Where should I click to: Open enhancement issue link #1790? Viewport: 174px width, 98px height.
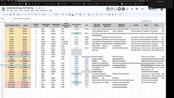(76, 29)
